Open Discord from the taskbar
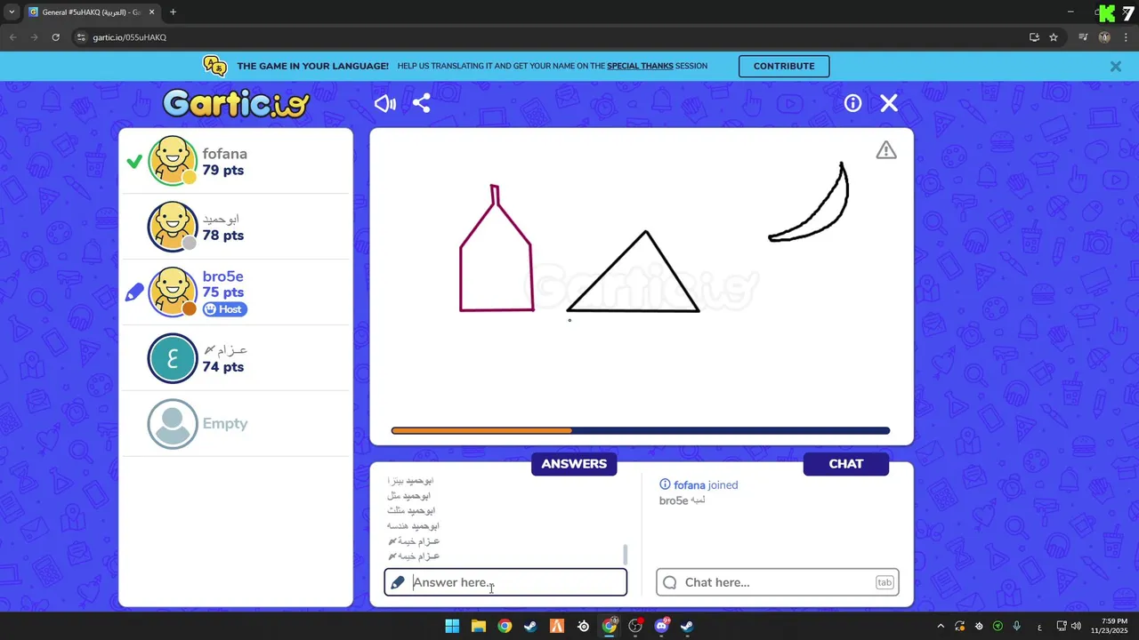Screen dimensions: 1139x640 [x=661, y=626]
